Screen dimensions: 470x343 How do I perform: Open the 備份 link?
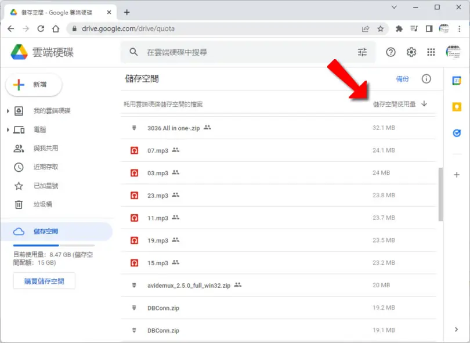coord(402,79)
